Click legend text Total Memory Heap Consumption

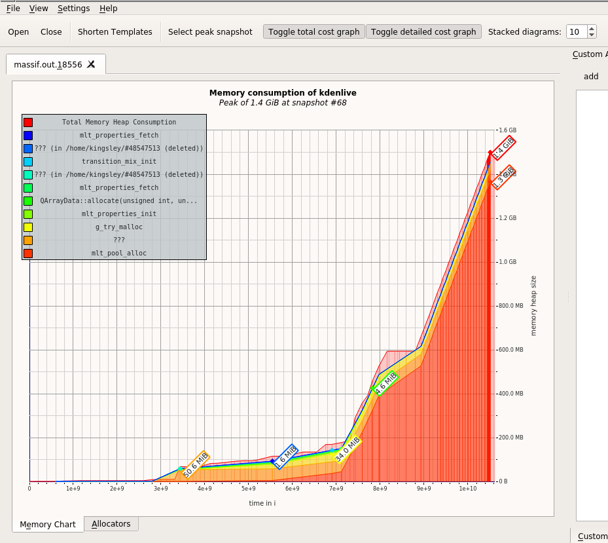(119, 122)
